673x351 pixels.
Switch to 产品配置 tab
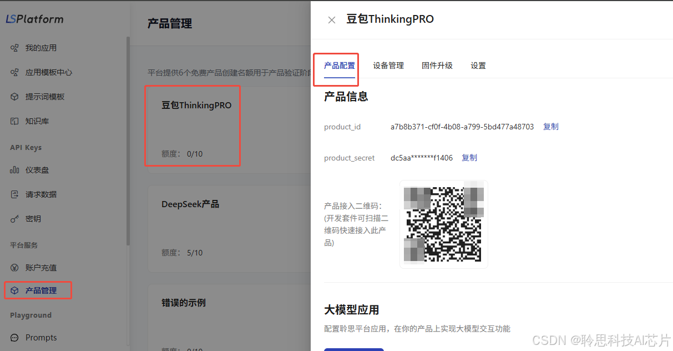340,66
